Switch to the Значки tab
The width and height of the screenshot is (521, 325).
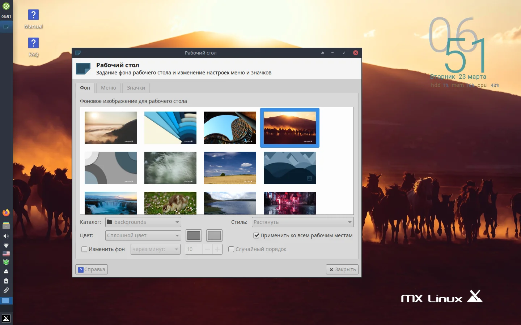tap(136, 88)
